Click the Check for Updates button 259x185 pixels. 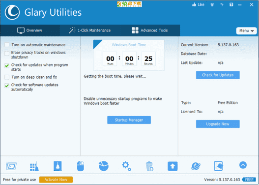click(218, 75)
